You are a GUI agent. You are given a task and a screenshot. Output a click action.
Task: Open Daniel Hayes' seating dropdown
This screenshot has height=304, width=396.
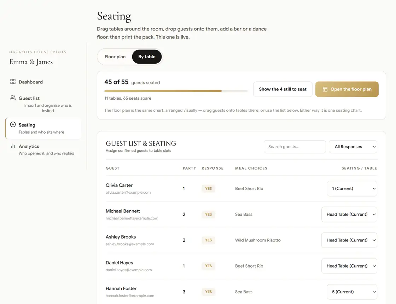[x=349, y=266]
